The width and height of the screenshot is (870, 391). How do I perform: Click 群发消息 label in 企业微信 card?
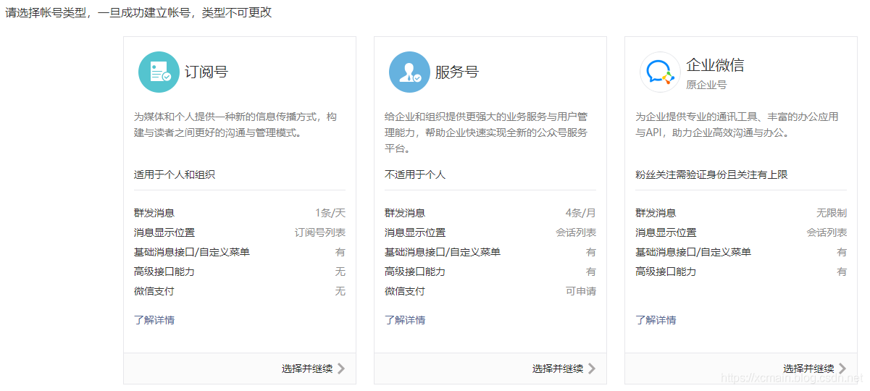click(x=656, y=213)
